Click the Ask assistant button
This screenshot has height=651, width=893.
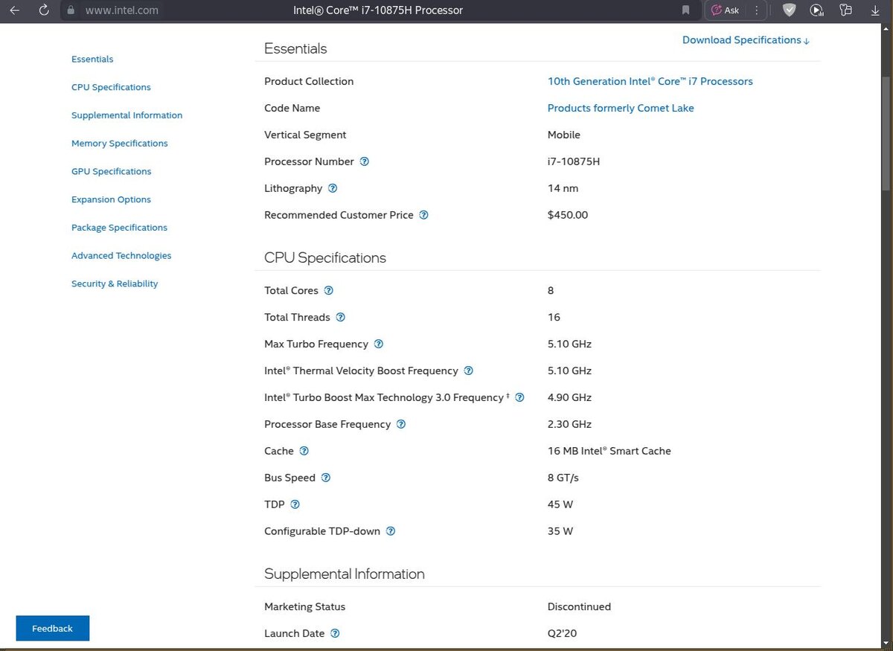tap(725, 10)
